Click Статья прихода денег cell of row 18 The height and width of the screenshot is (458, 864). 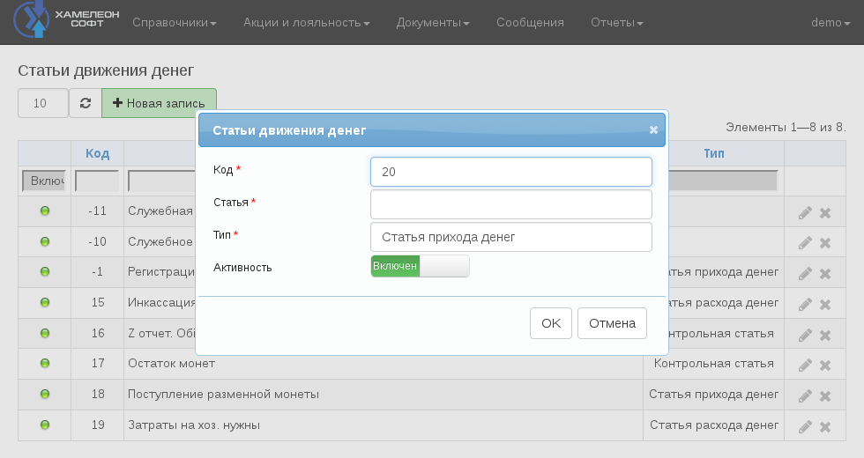713,395
